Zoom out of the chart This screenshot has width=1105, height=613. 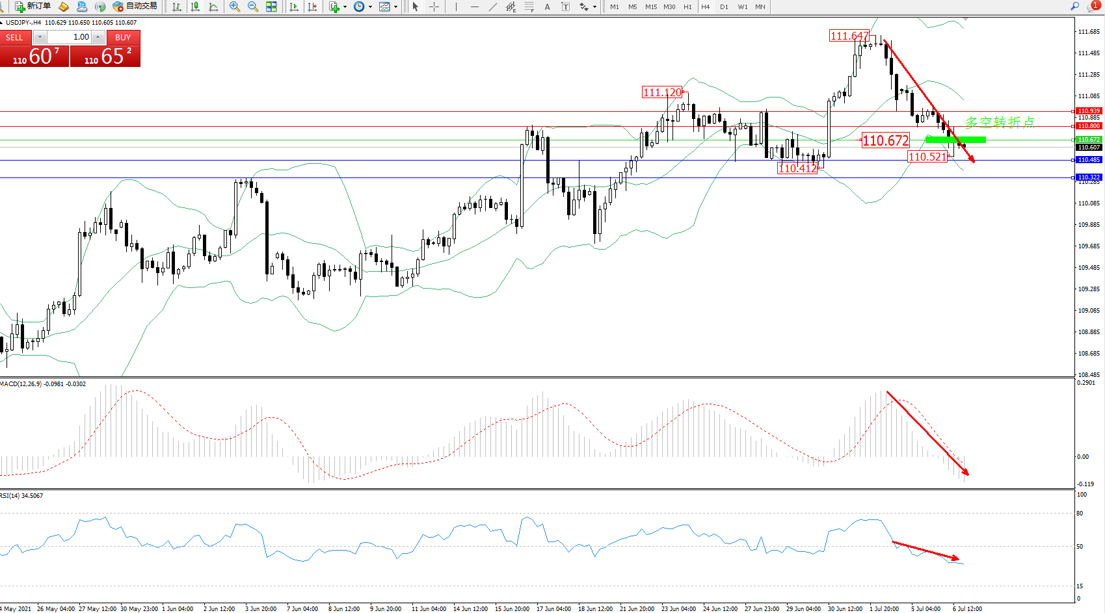[x=253, y=7]
